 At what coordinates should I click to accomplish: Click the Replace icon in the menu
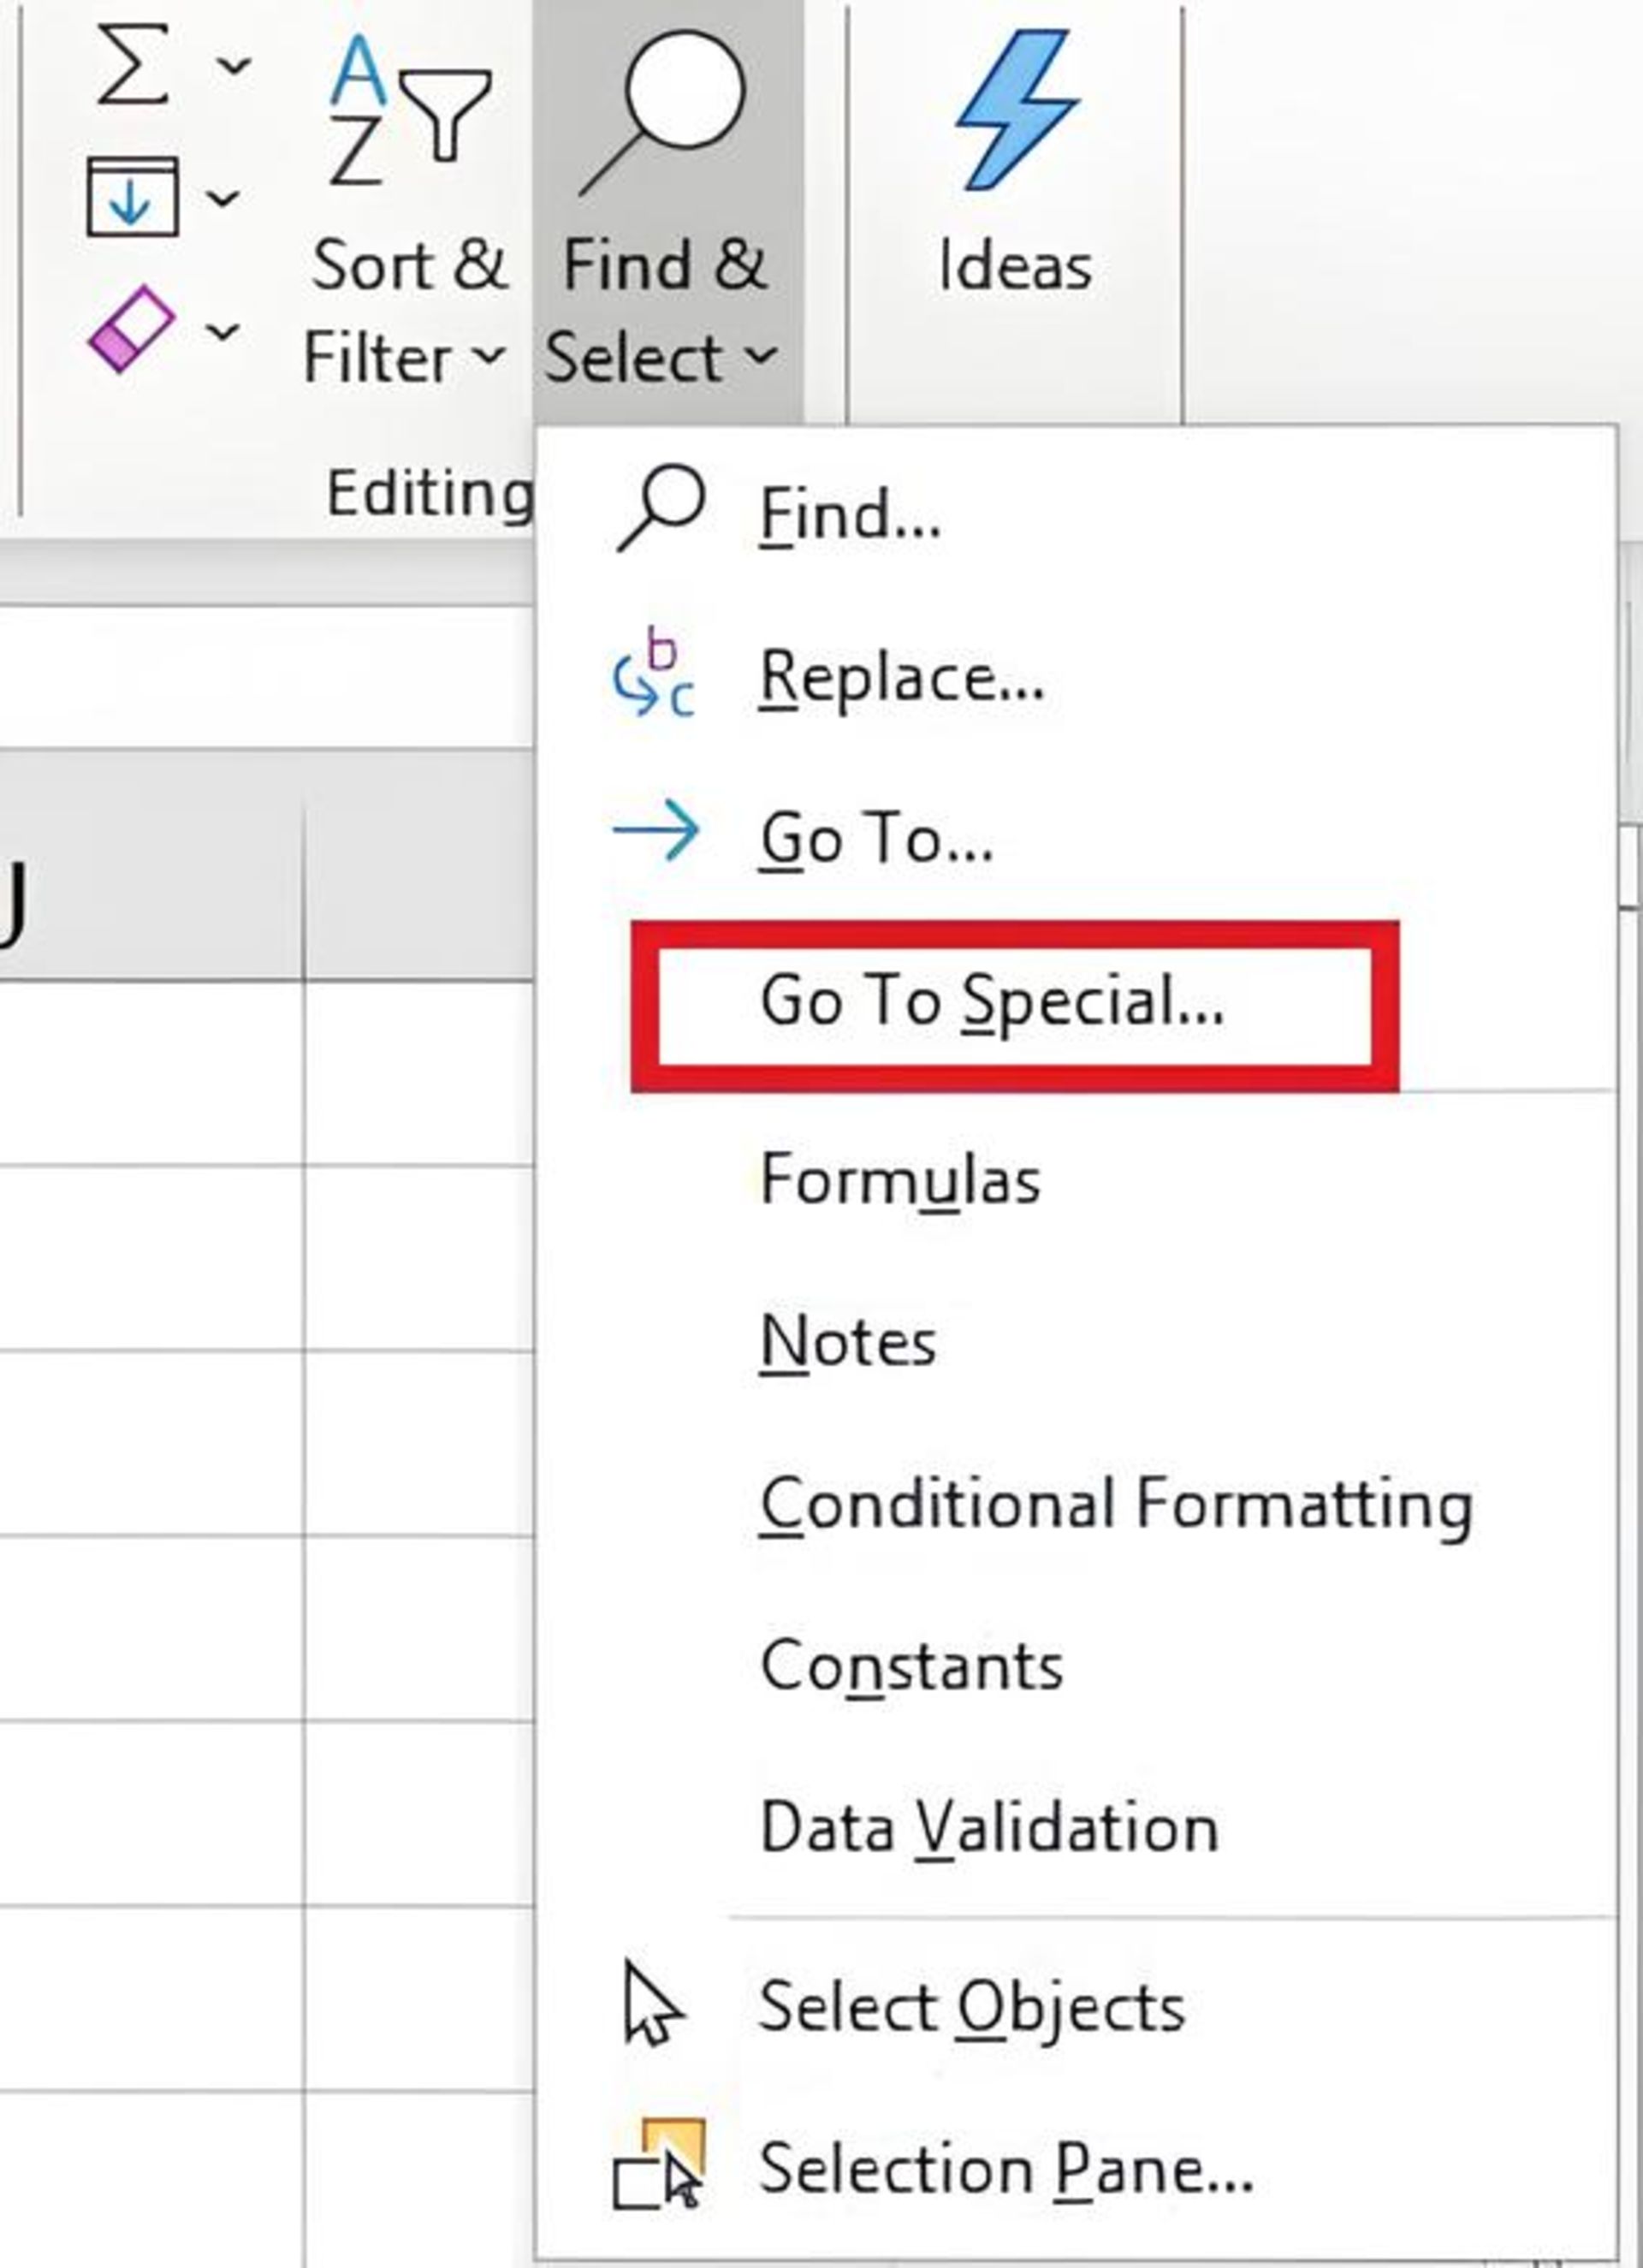coord(654,673)
